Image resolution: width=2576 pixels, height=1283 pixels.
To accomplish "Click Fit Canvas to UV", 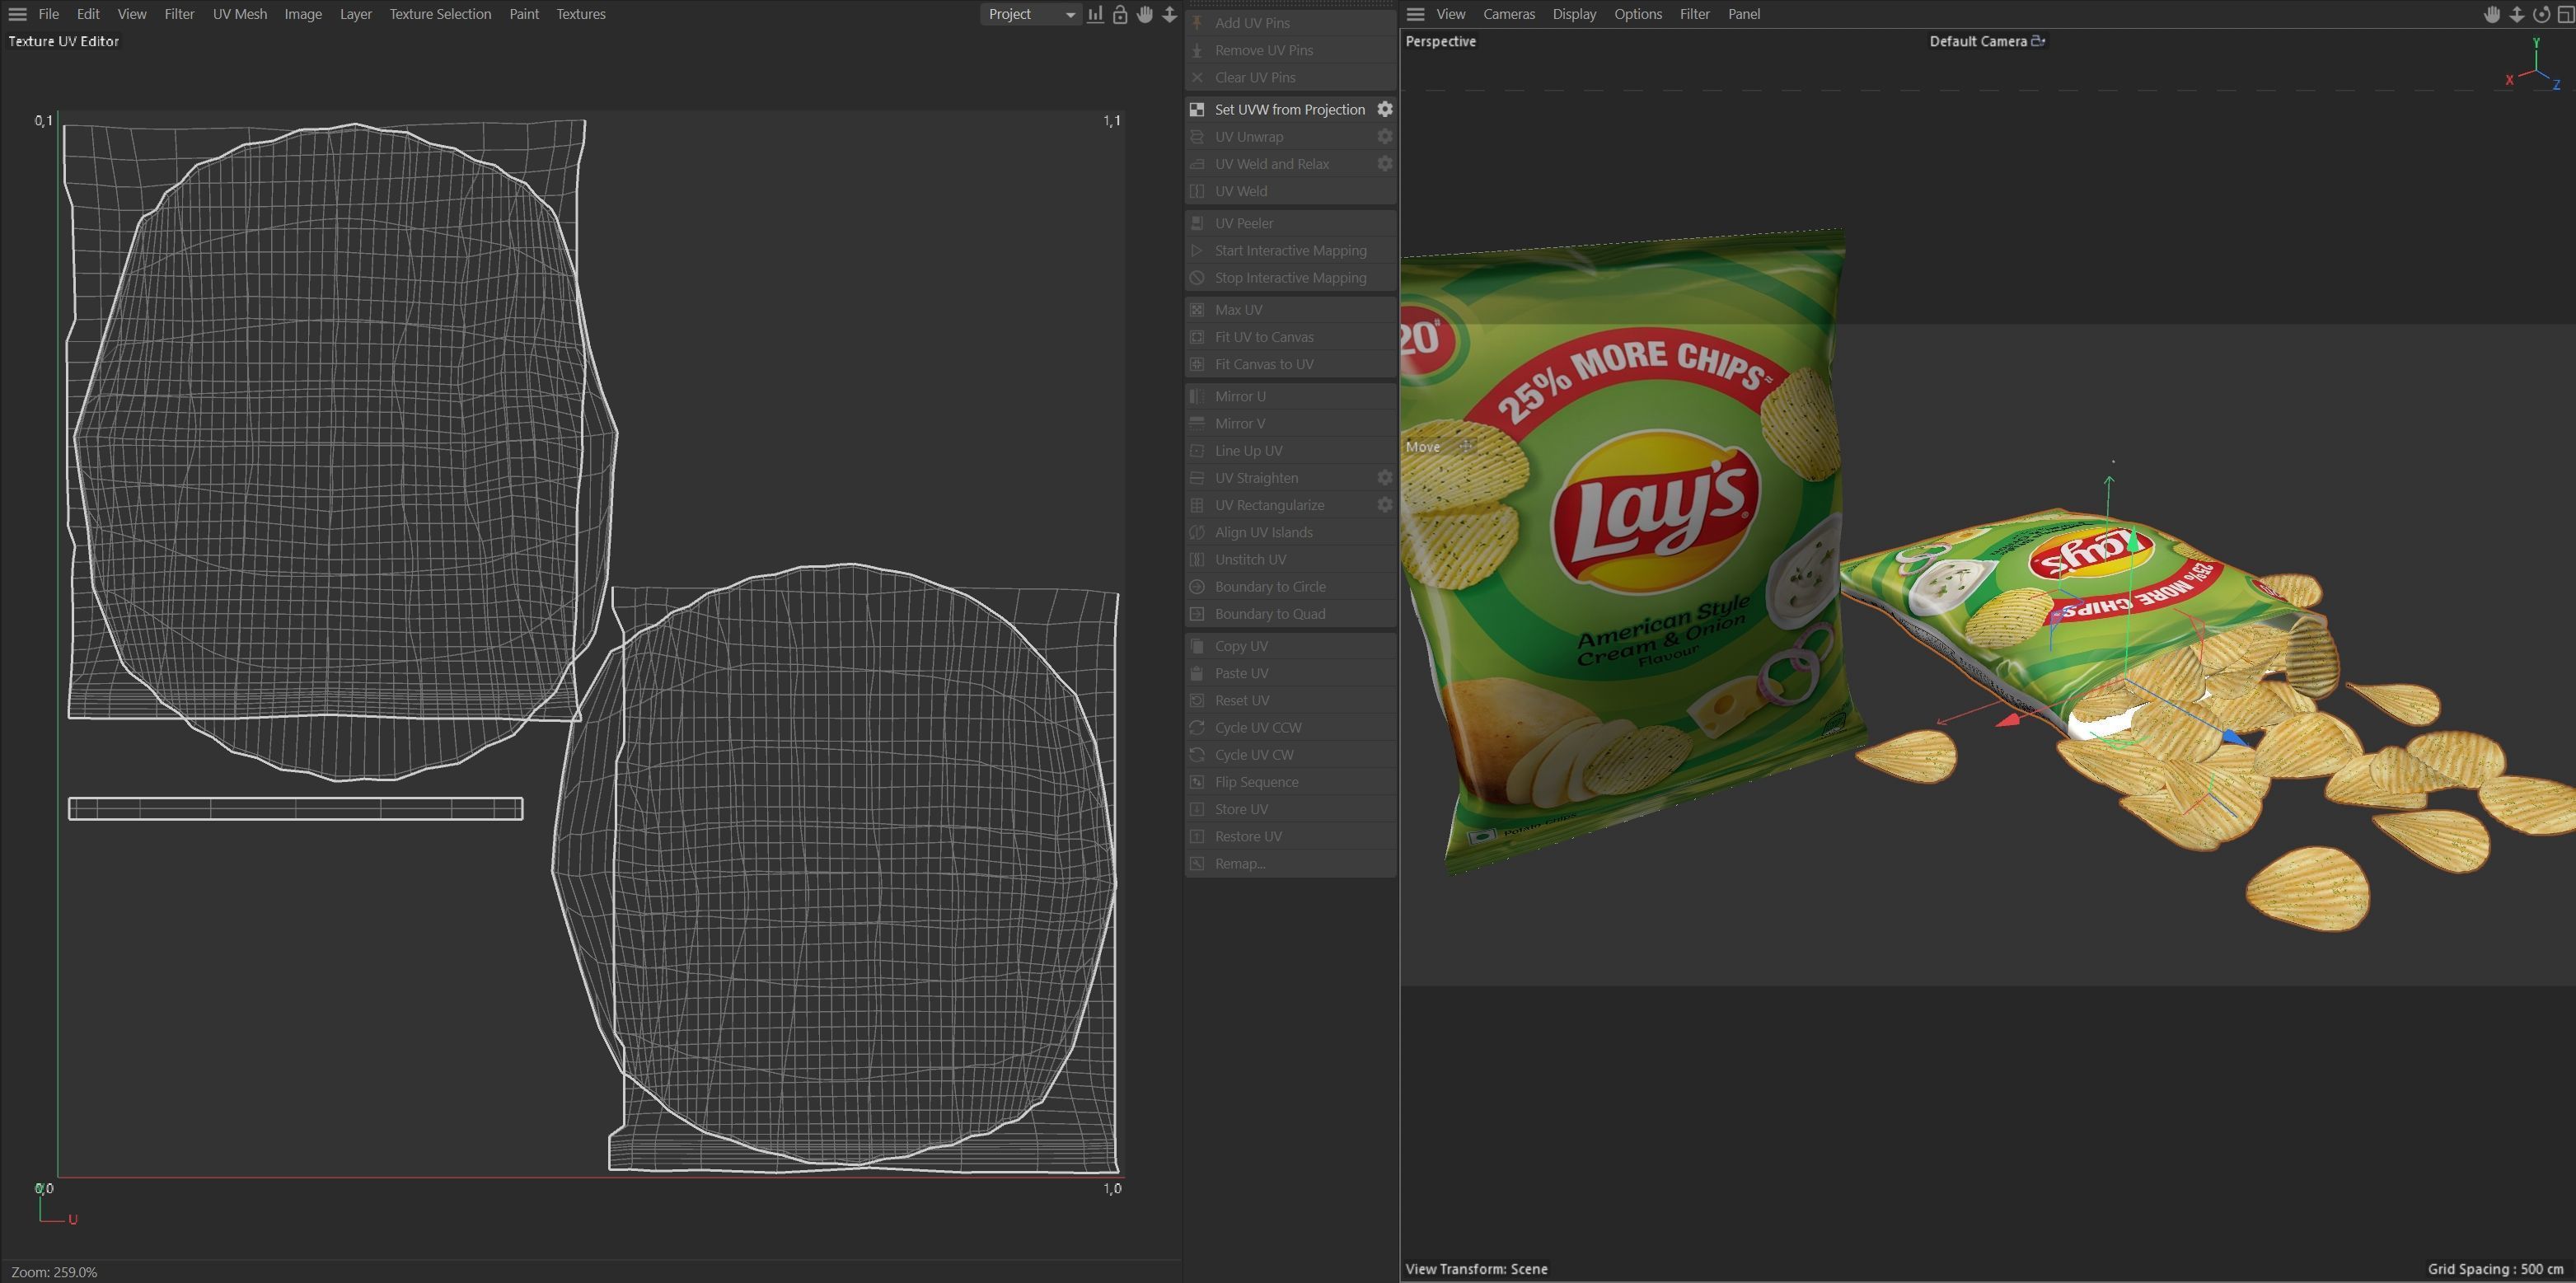I will (1291, 364).
